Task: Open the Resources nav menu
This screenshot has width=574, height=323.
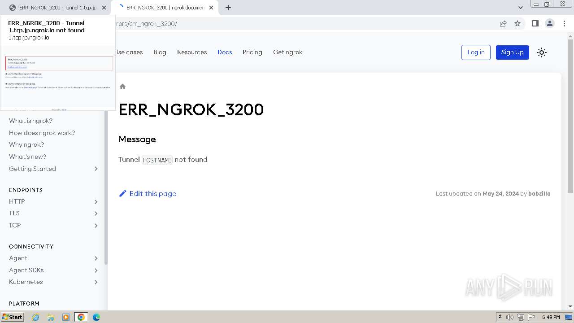Action: pyautogui.click(x=192, y=52)
